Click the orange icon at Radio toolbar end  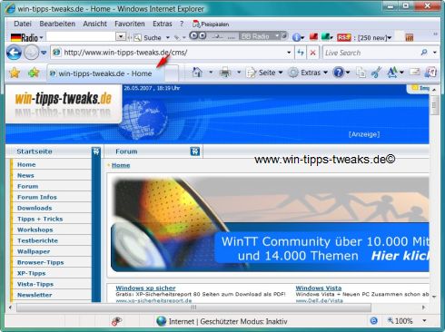pyautogui.click(x=410, y=37)
